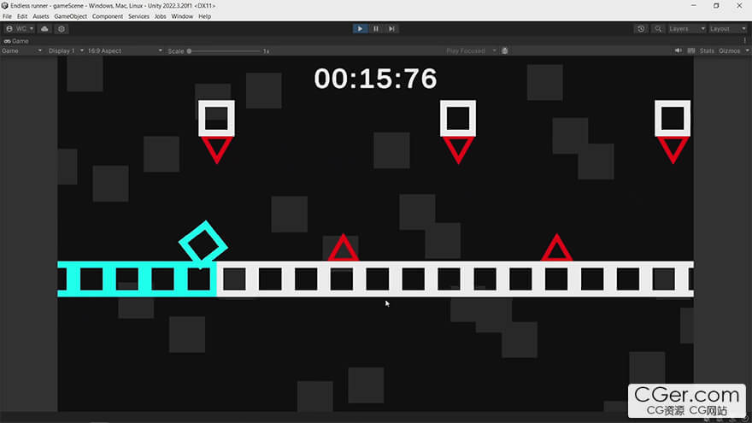Toggle Gizmos in the Game view
This screenshot has height=423, width=752.
(x=729, y=50)
